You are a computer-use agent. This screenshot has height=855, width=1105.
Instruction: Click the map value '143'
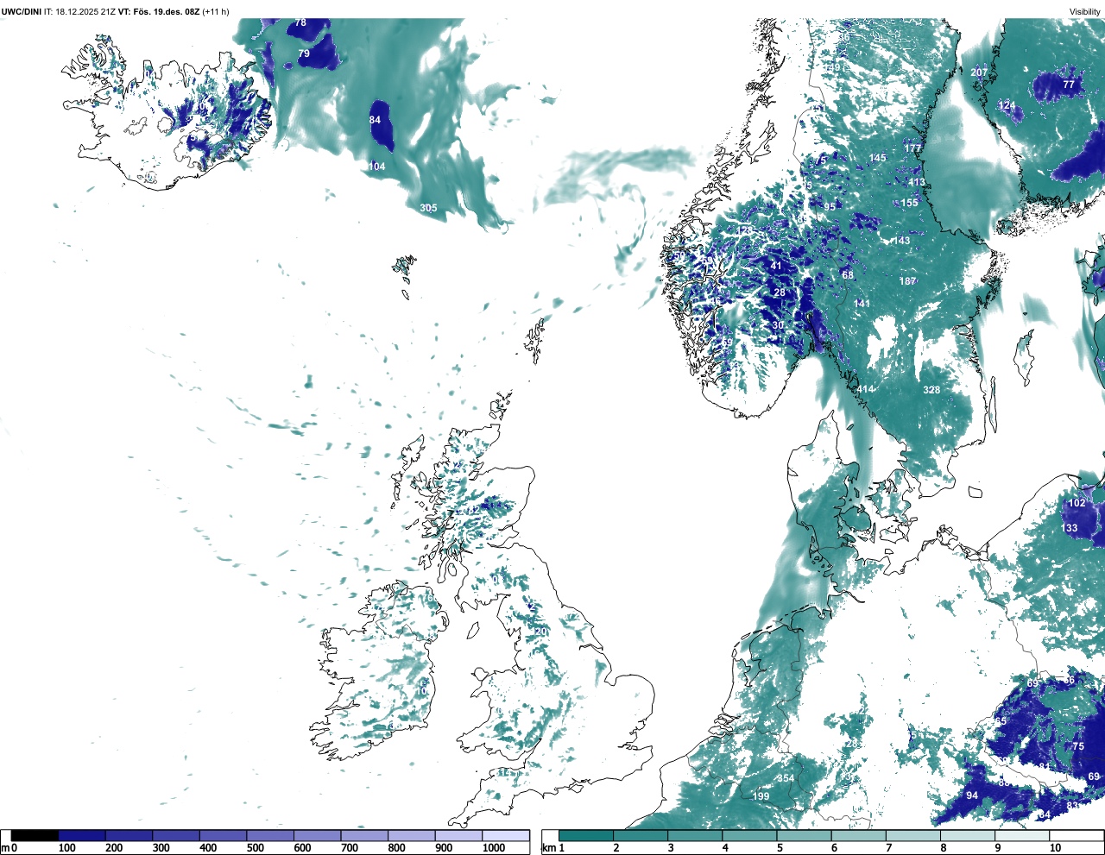pos(902,241)
